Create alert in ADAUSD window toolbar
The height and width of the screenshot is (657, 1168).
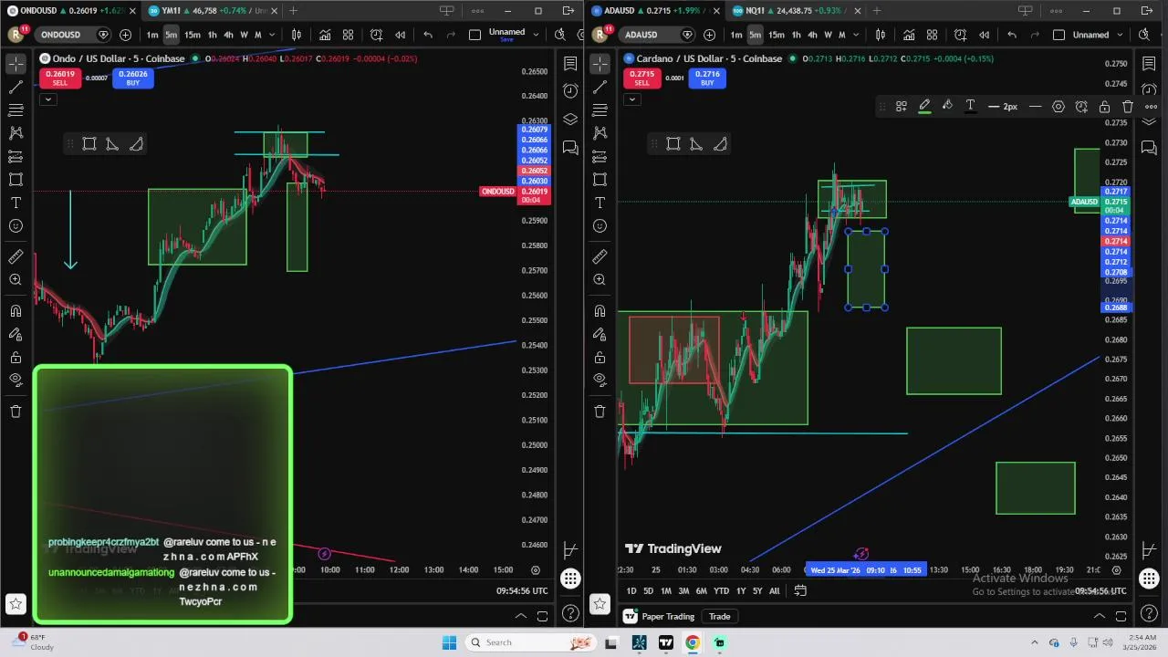coord(960,35)
